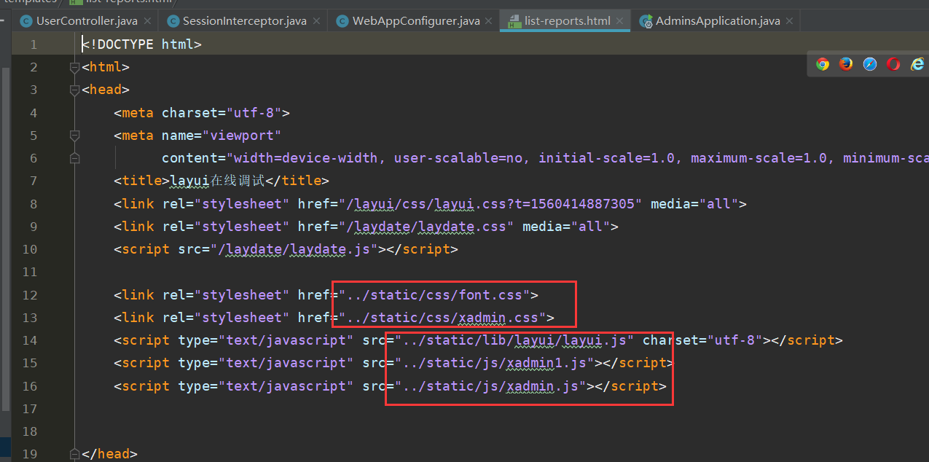
Task: Place cursor in "<!DOCTYPE html>" text
Action: [141, 44]
